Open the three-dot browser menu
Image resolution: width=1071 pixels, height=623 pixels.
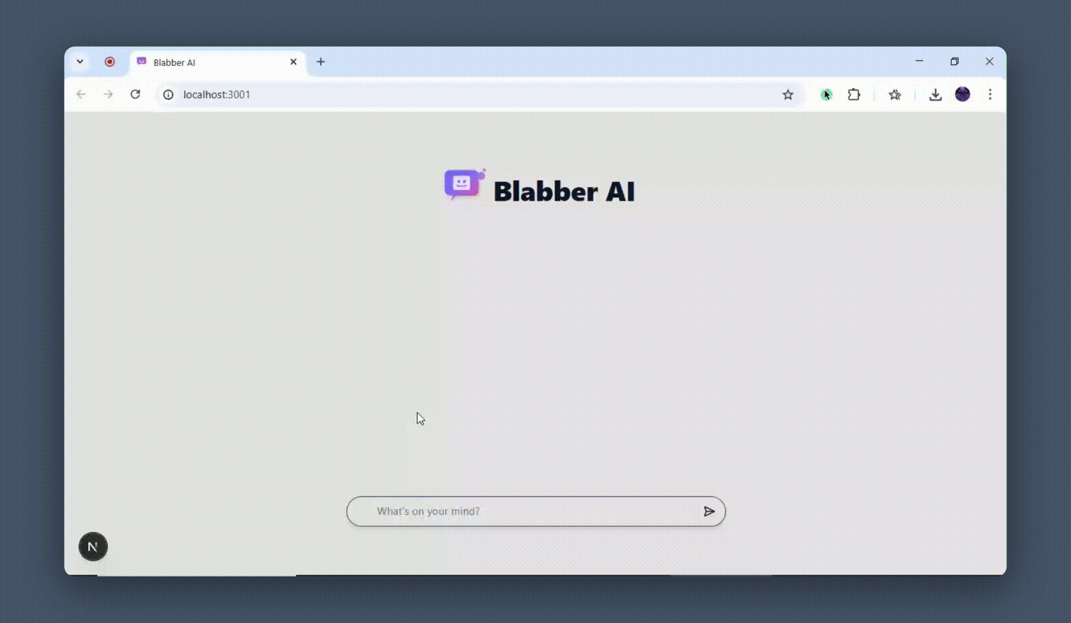[x=990, y=95]
